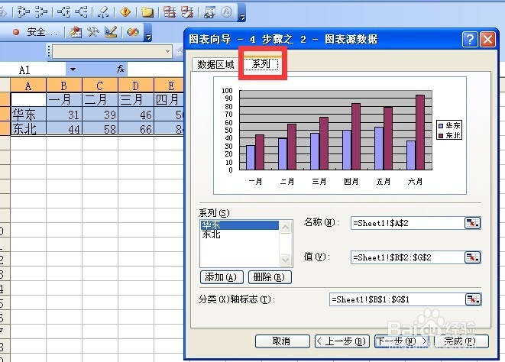Click the Trace Dependents toolbar icon
This screenshot has width=505, height=362.
(x=63, y=12)
